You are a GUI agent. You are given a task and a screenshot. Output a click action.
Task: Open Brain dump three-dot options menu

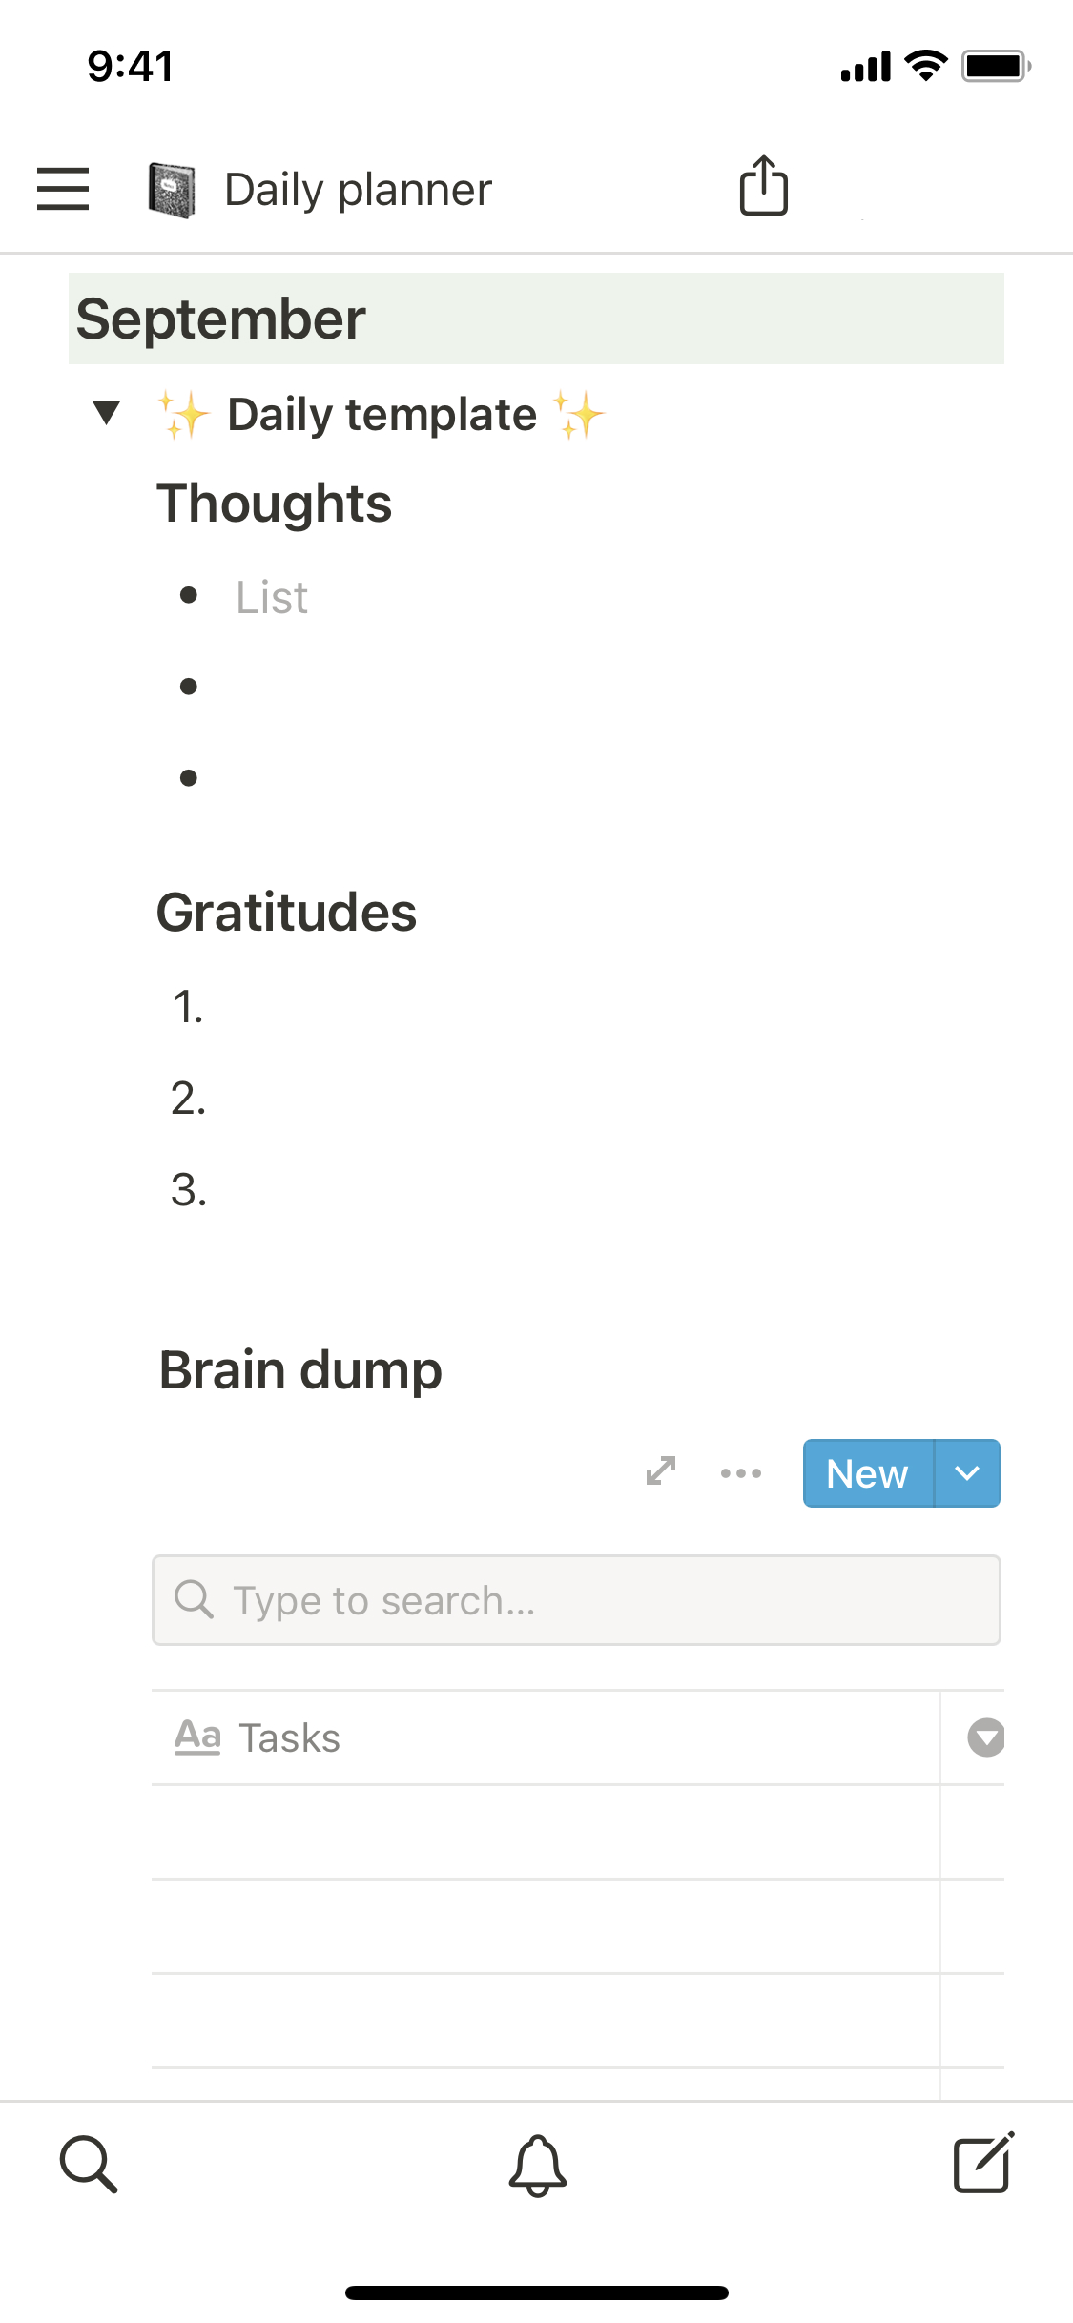(x=740, y=1473)
